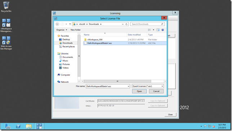Click the vtscott breadcrumb segment
The width and height of the screenshot is (232, 131).
point(82,24)
